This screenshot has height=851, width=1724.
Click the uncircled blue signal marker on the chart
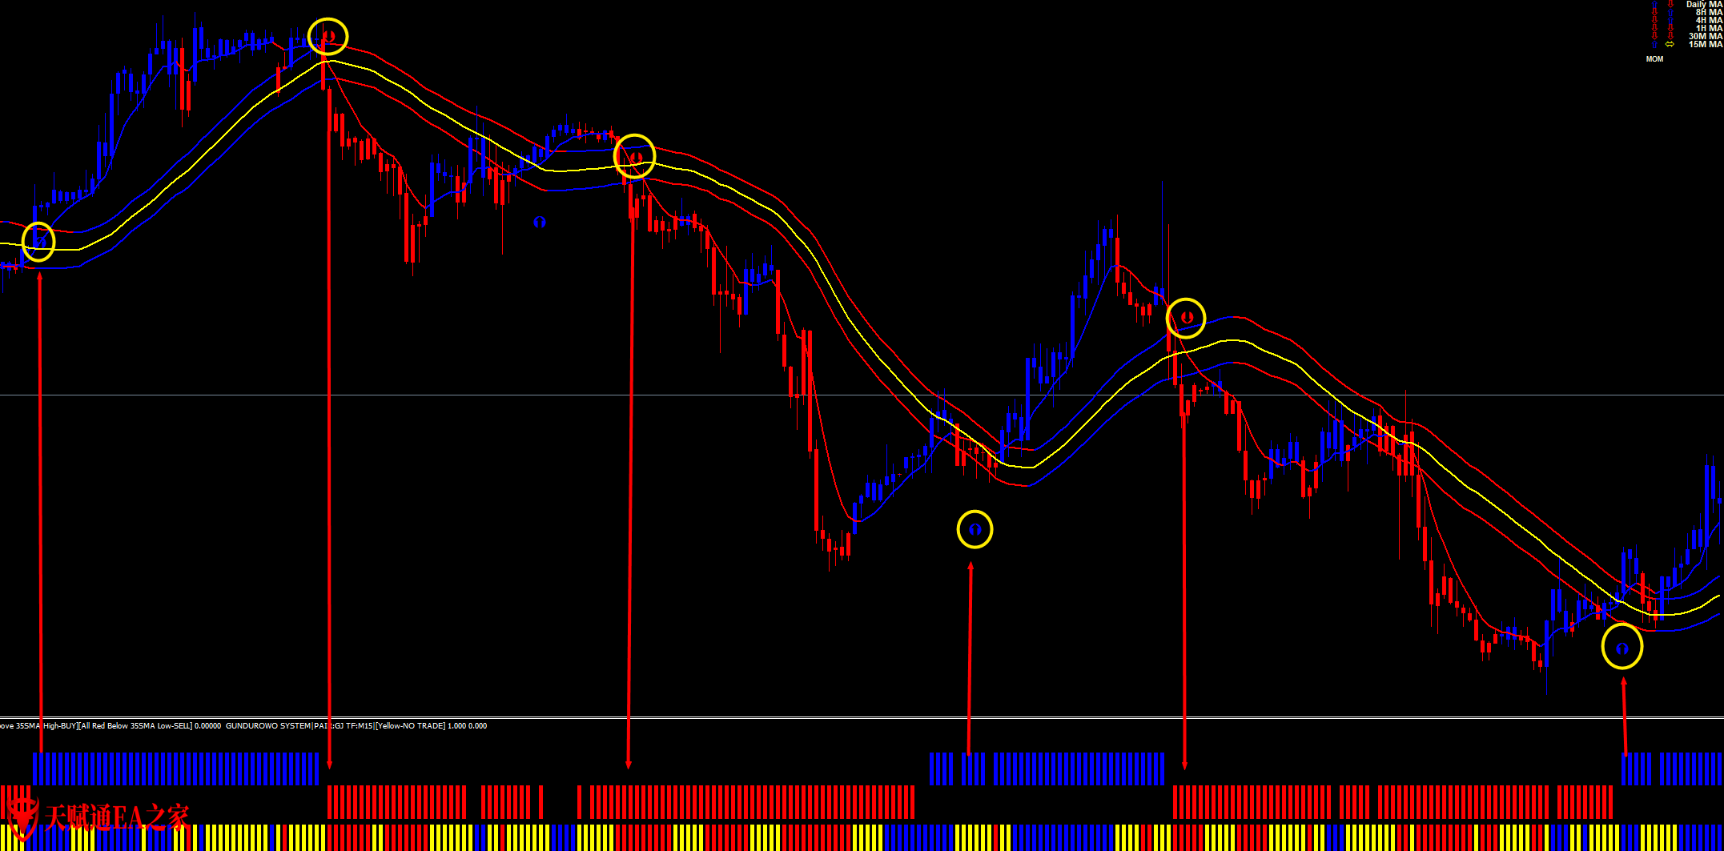[540, 222]
